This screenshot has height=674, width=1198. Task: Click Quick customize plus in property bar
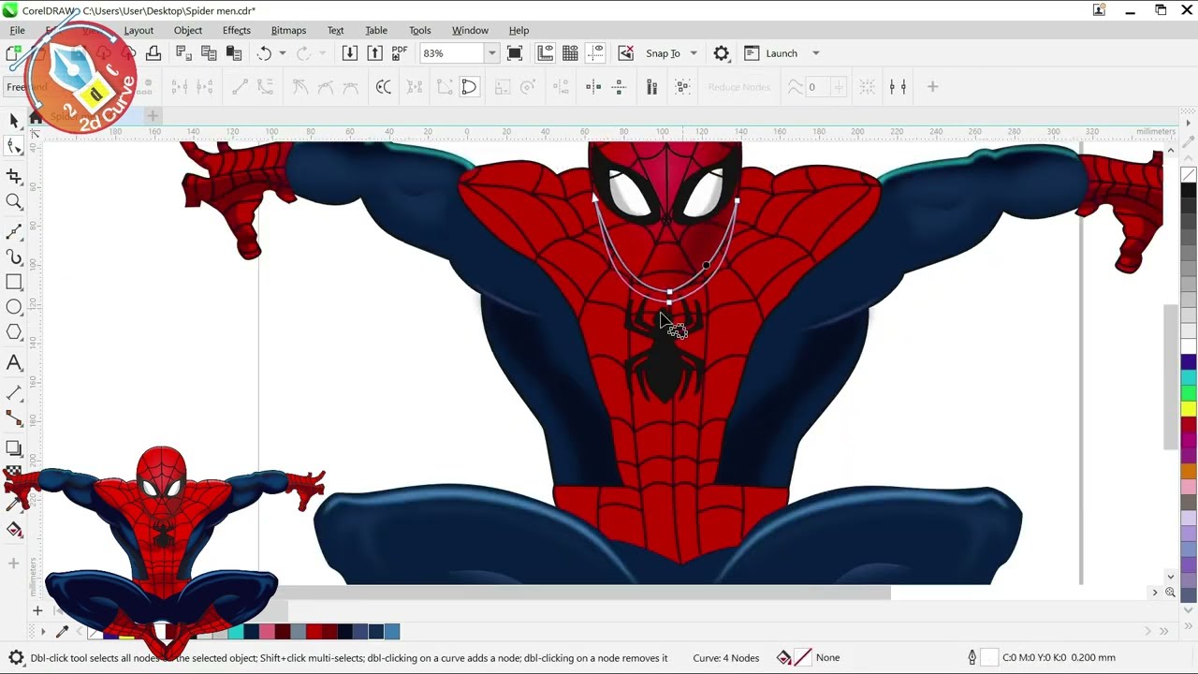coord(932,87)
